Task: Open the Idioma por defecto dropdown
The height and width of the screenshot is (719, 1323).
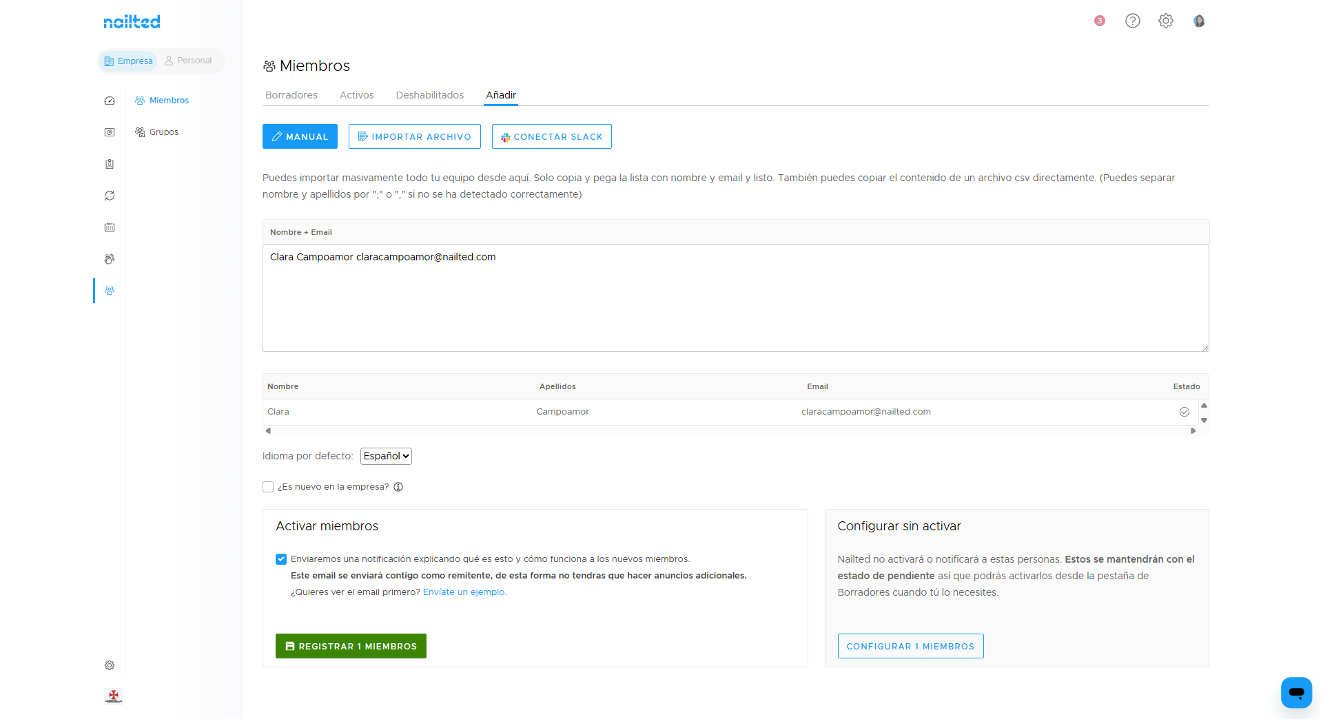Action: (x=386, y=456)
